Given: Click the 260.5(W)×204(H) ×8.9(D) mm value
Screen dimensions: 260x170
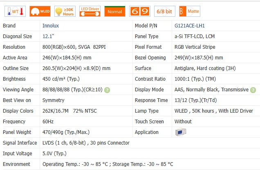Looking at the screenshot, I should click(x=76, y=68).
